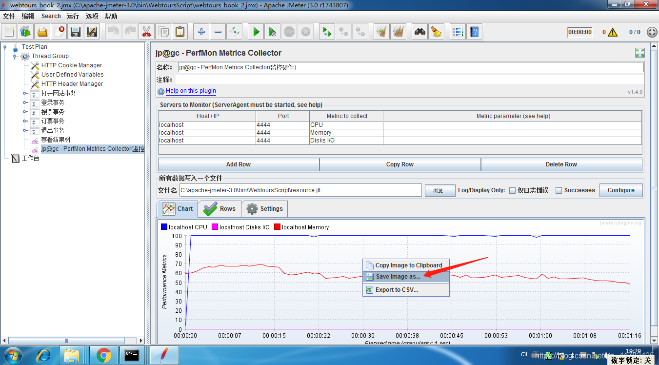Click the Stop test icon
The image size is (659, 365).
point(289,32)
